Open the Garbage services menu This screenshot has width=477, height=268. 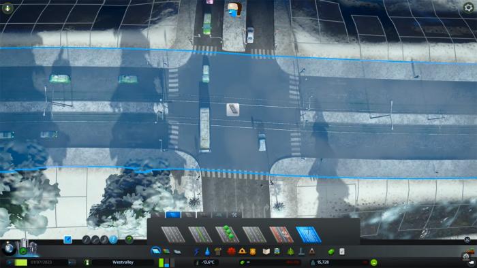pos(218,251)
